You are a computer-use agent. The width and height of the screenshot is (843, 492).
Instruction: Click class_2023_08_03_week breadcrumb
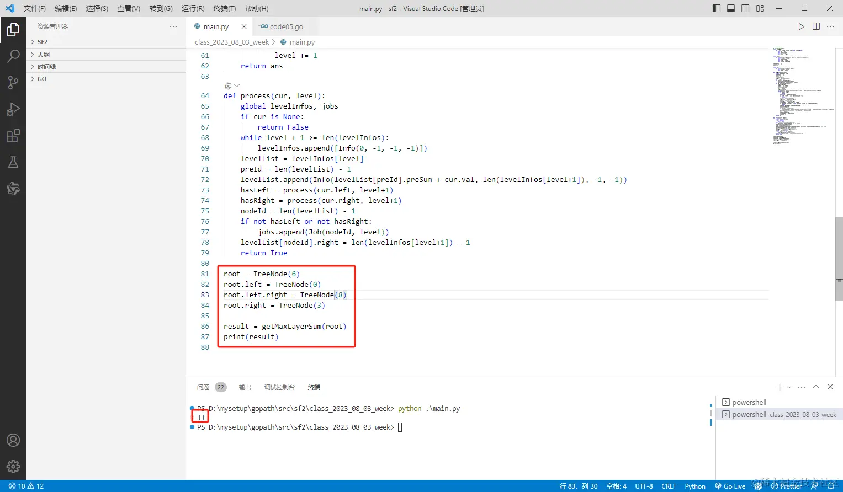point(232,42)
